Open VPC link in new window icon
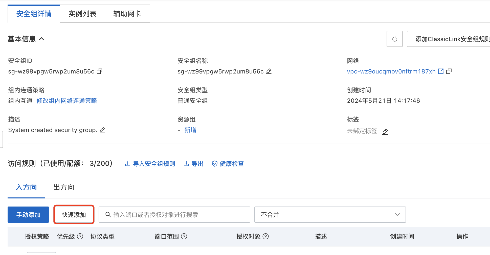490x255 pixels. click(441, 71)
